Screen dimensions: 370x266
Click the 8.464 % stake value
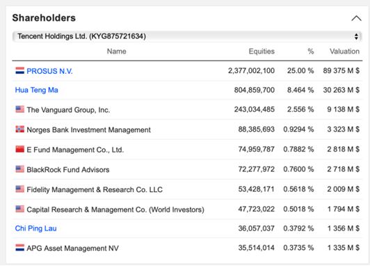click(300, 90)
